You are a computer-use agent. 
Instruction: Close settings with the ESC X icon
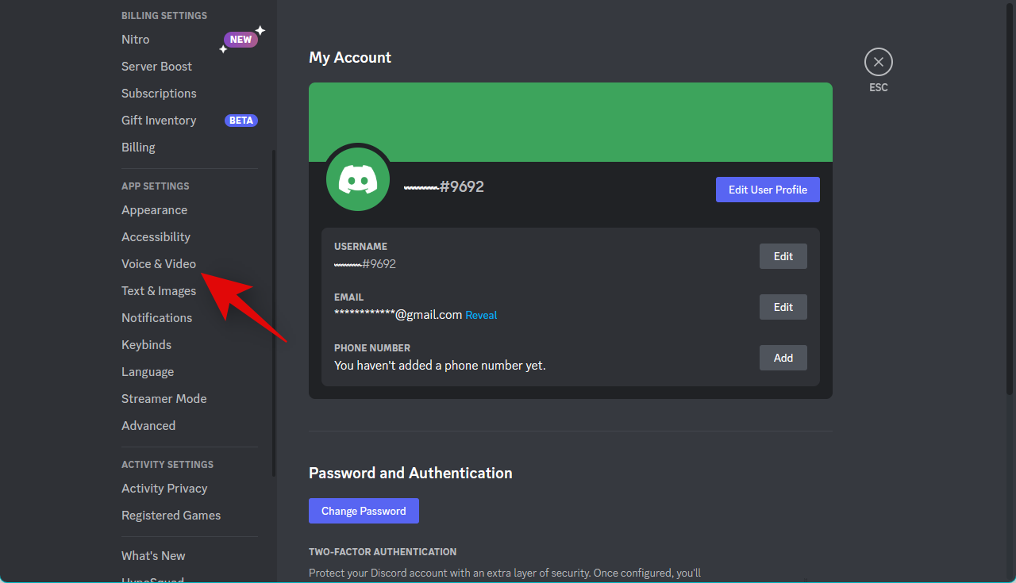pos(878,62)
